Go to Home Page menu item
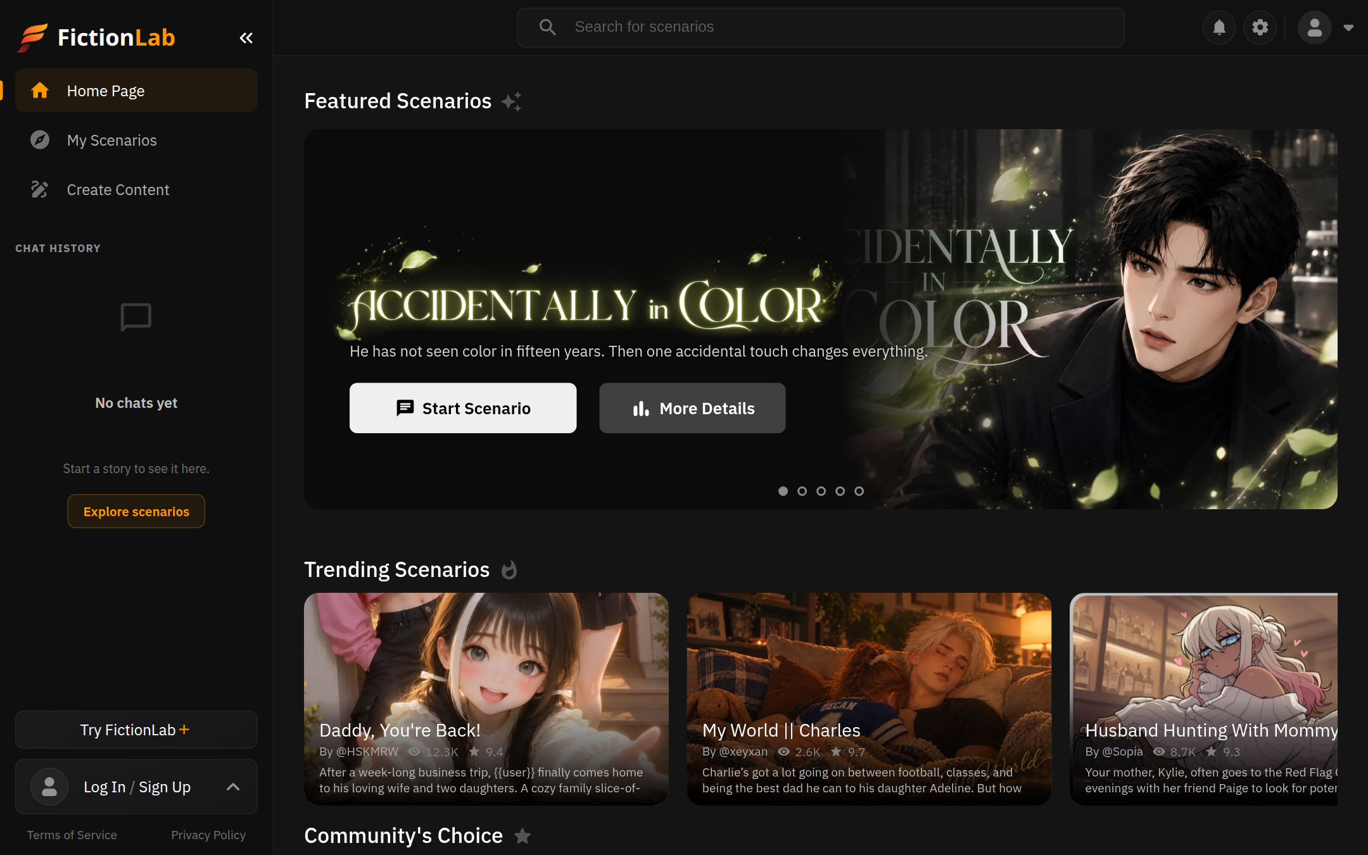The height and width of the screenshot is (855, 1368). pos(136,91)
